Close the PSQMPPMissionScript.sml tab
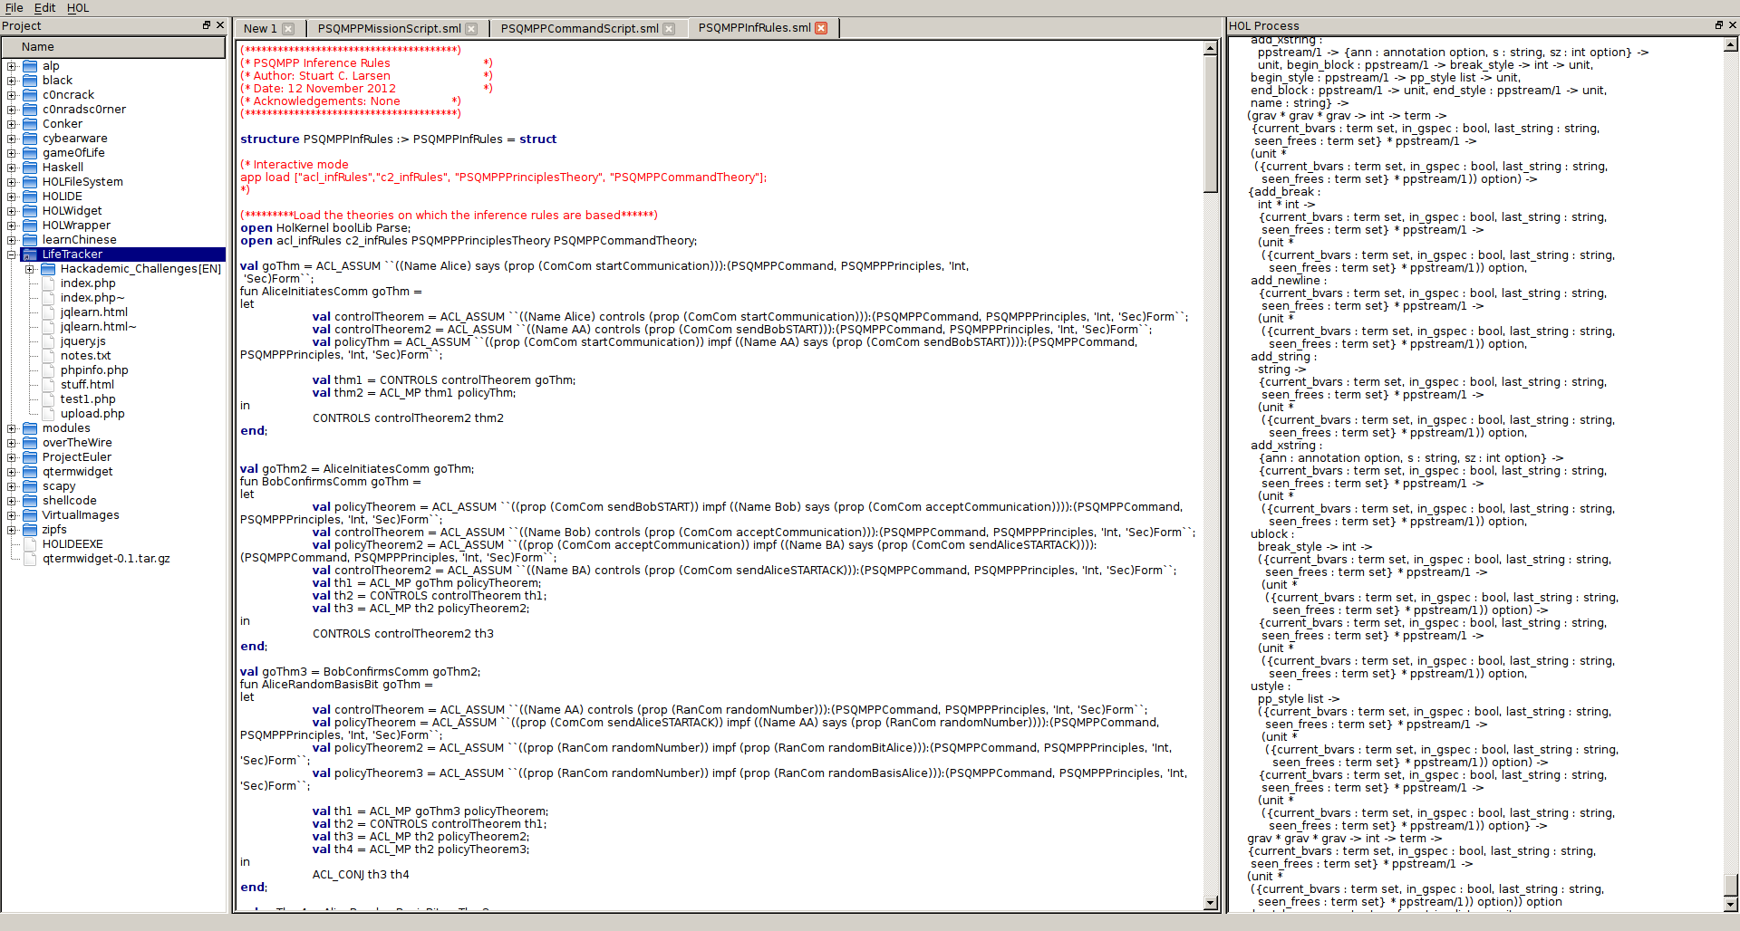Screen dimensions: 1740x931 point(471,29)
